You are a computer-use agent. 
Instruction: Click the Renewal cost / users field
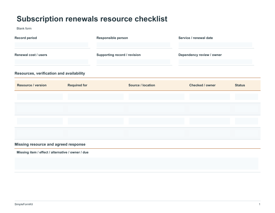(51, 62)
